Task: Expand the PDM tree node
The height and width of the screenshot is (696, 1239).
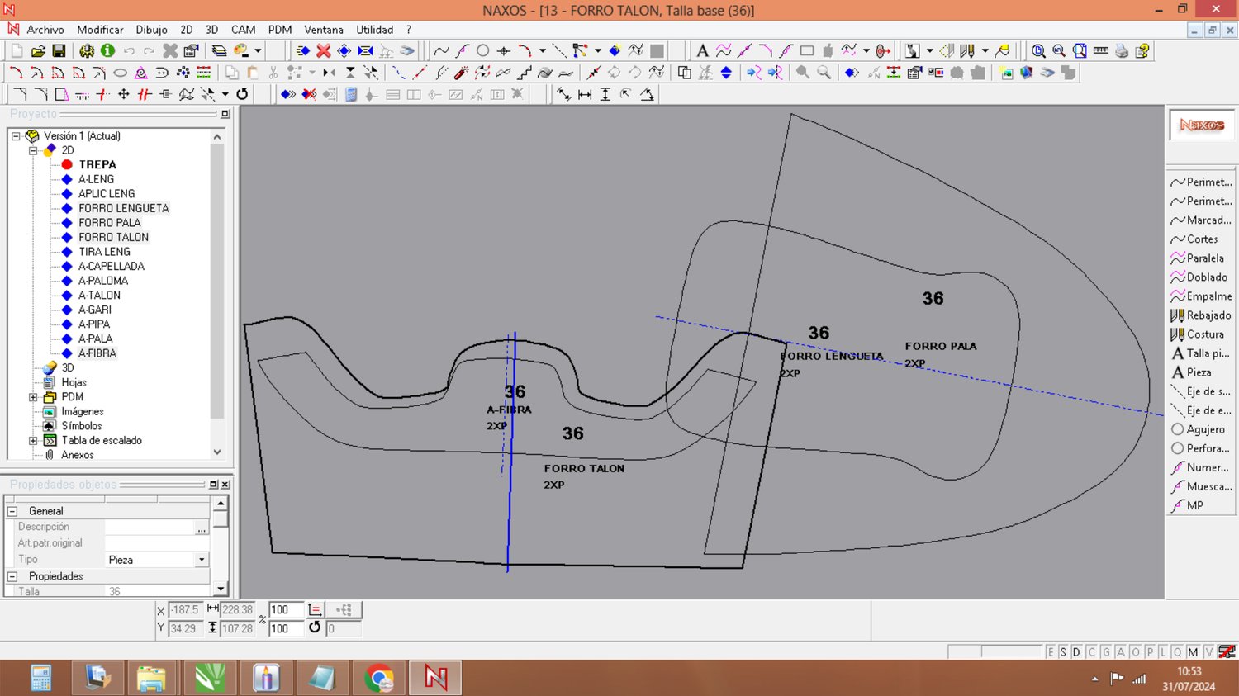Action: pyautogui.click(x=33, y=397)
